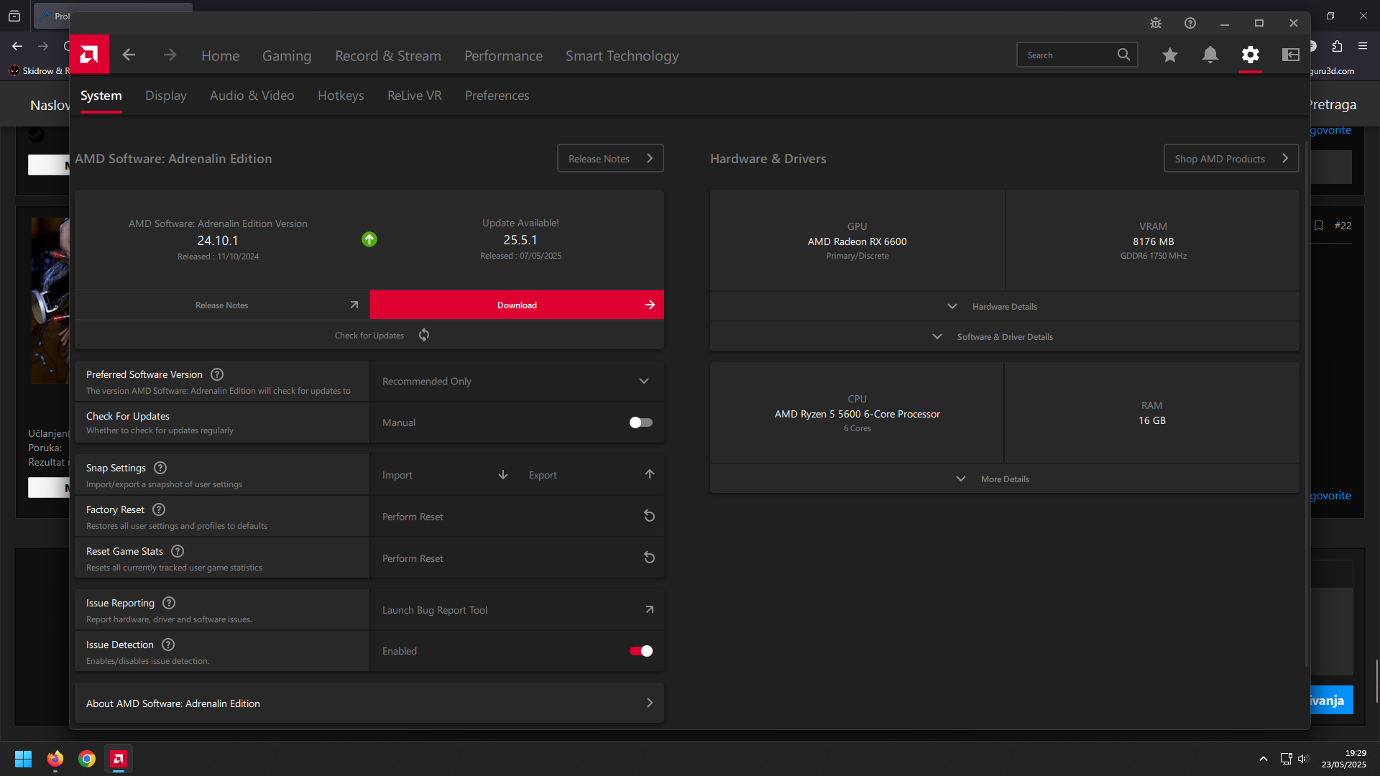The width and height of the screenshot is (1380, 776).
Task: Open notifications bell icon
Action: click(x=1210, y=55)
